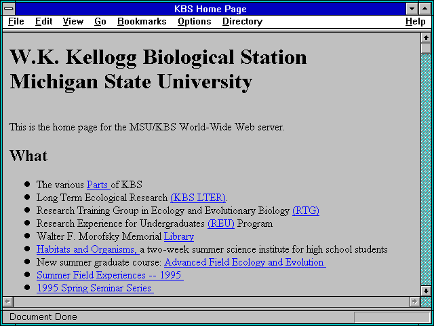This screenshot has width=434, height=326.
Task: Click the KBS Home Page title bar
Action: (x=210, y=9)
